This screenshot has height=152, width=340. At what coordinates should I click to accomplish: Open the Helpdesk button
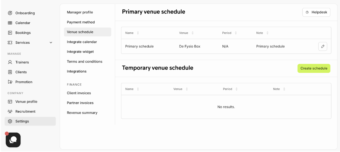pos(316,12)
